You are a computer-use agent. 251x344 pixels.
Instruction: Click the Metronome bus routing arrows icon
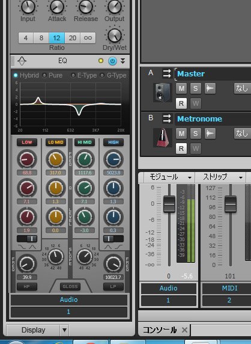click(167, 118)
